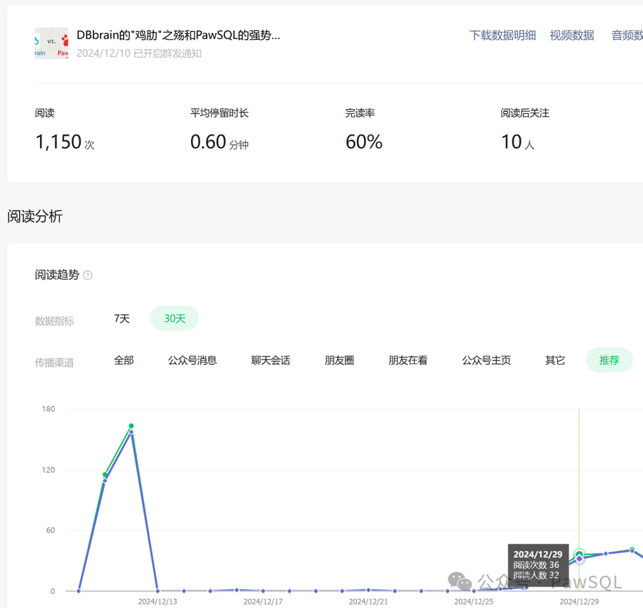
Task: Click the 完读率 label
Action: tap(360, 113)
